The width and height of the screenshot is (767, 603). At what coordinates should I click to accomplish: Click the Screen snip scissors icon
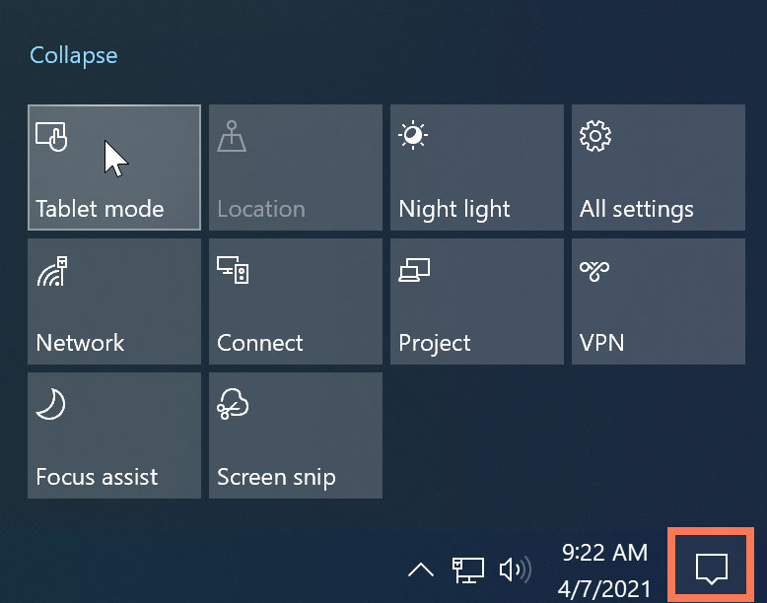pos(233,404)
